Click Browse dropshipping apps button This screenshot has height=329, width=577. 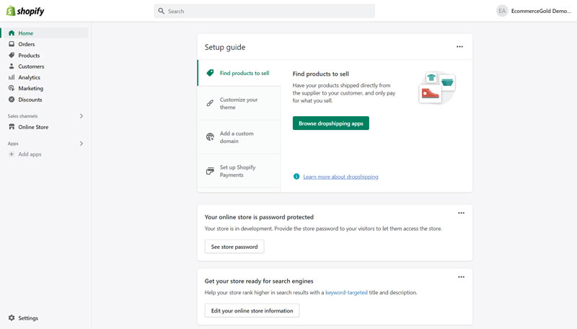tap(331, 123)
